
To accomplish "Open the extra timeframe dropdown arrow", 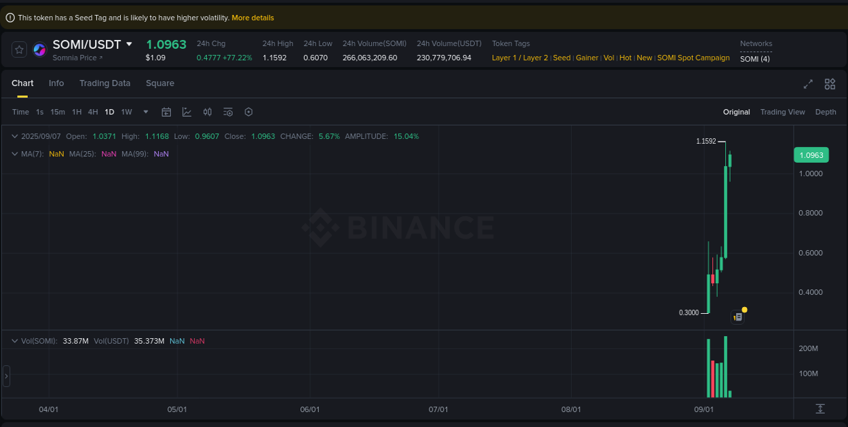I will pyautogui.click(x=145, y=112).
